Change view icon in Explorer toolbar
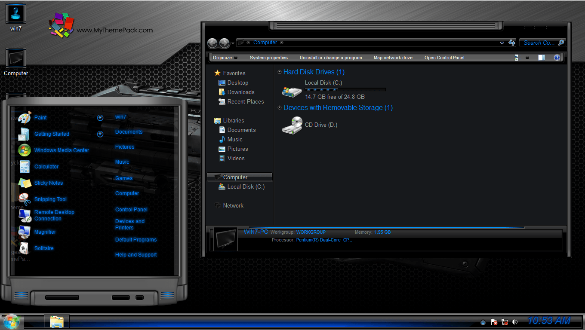585x330 pixels. (516, 58)
